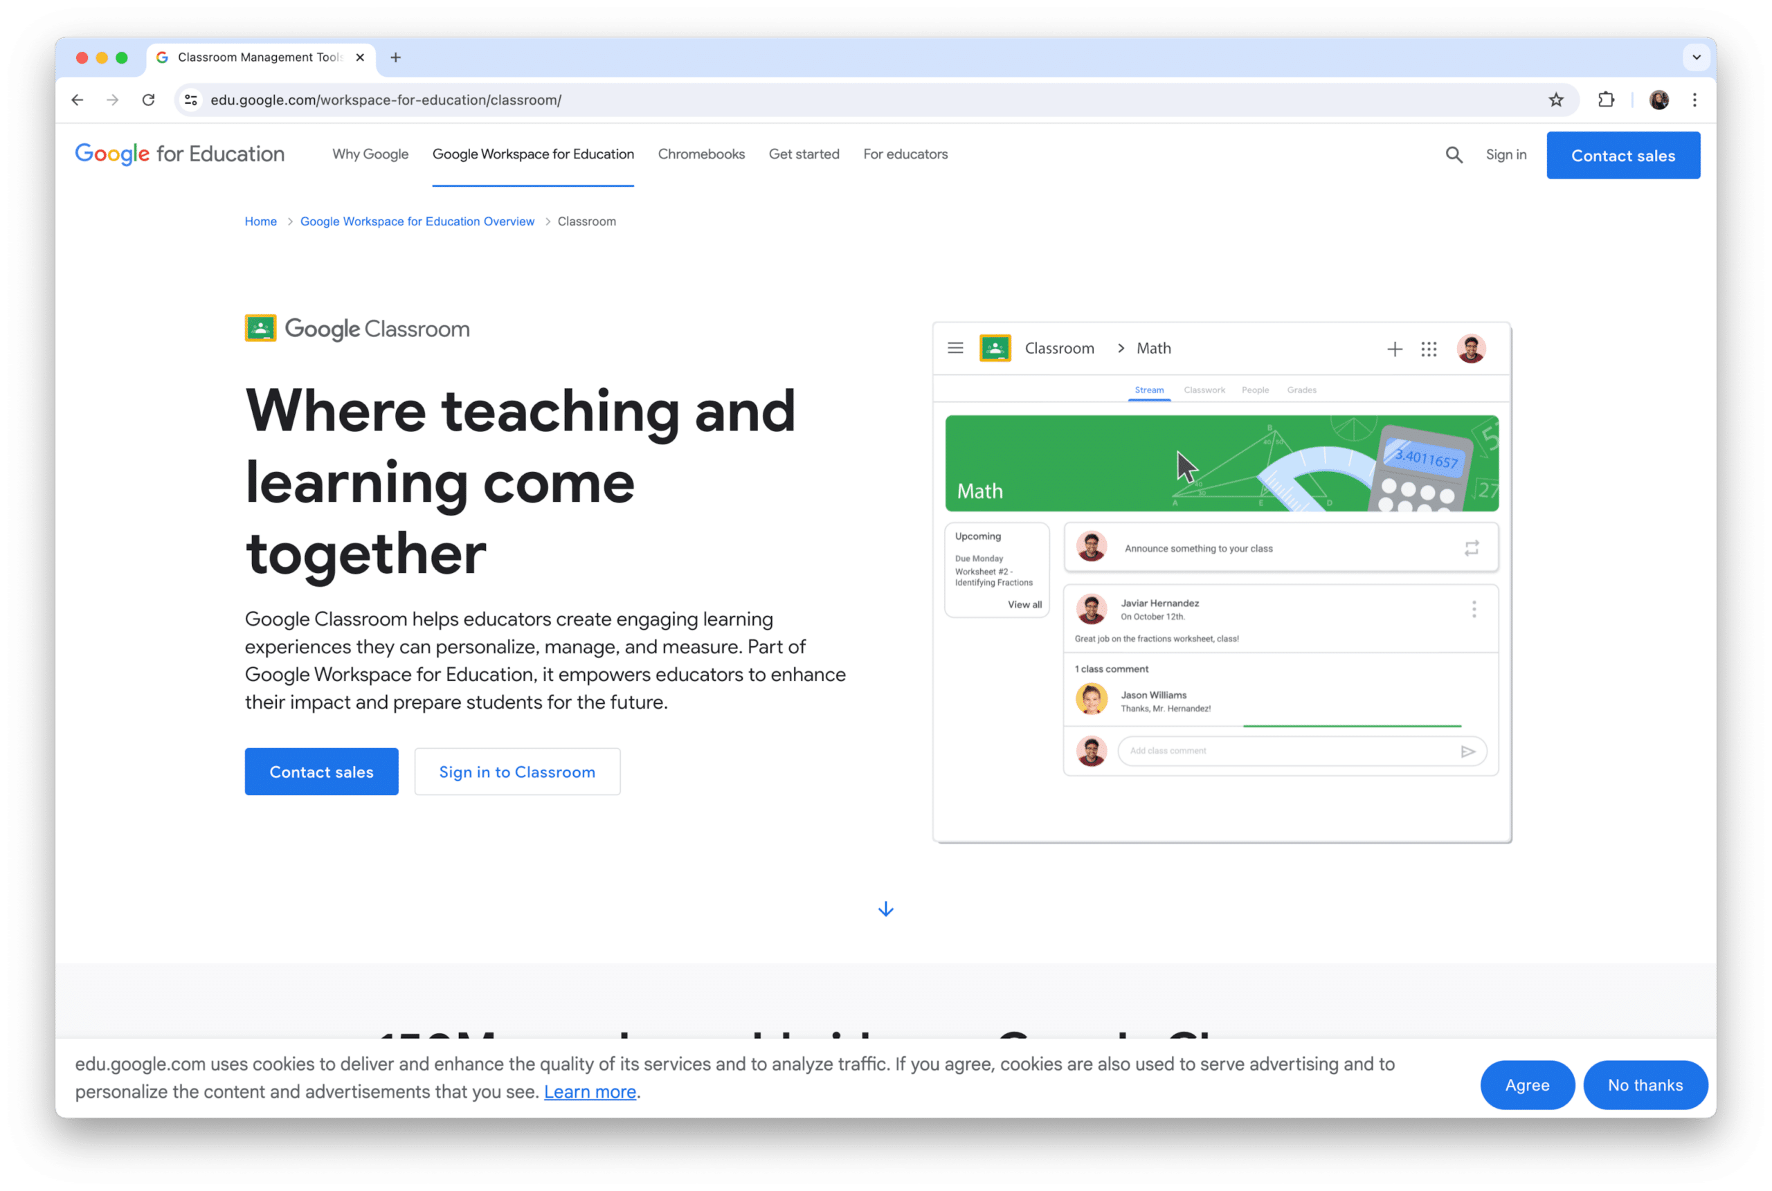Expand the View all upcoming assignments
Viewport: 1772px width, 1191px height.
coord(1024,605)
